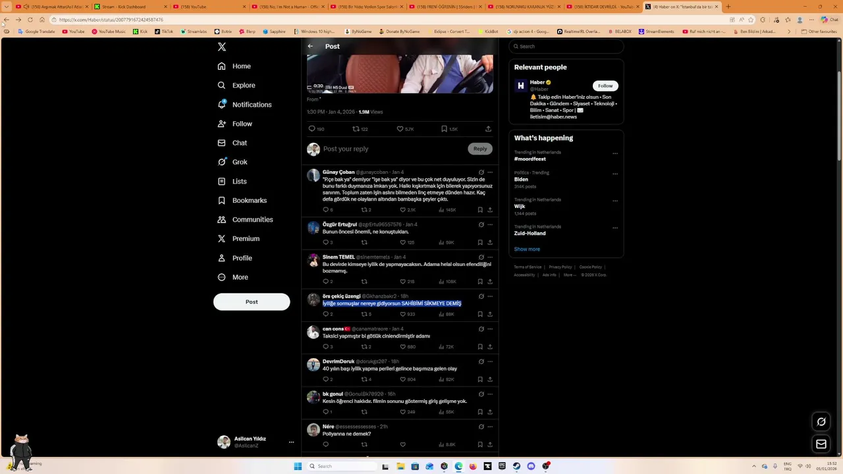
Task: Open Notifications in the sidebar
Action: tap(244, 105)
